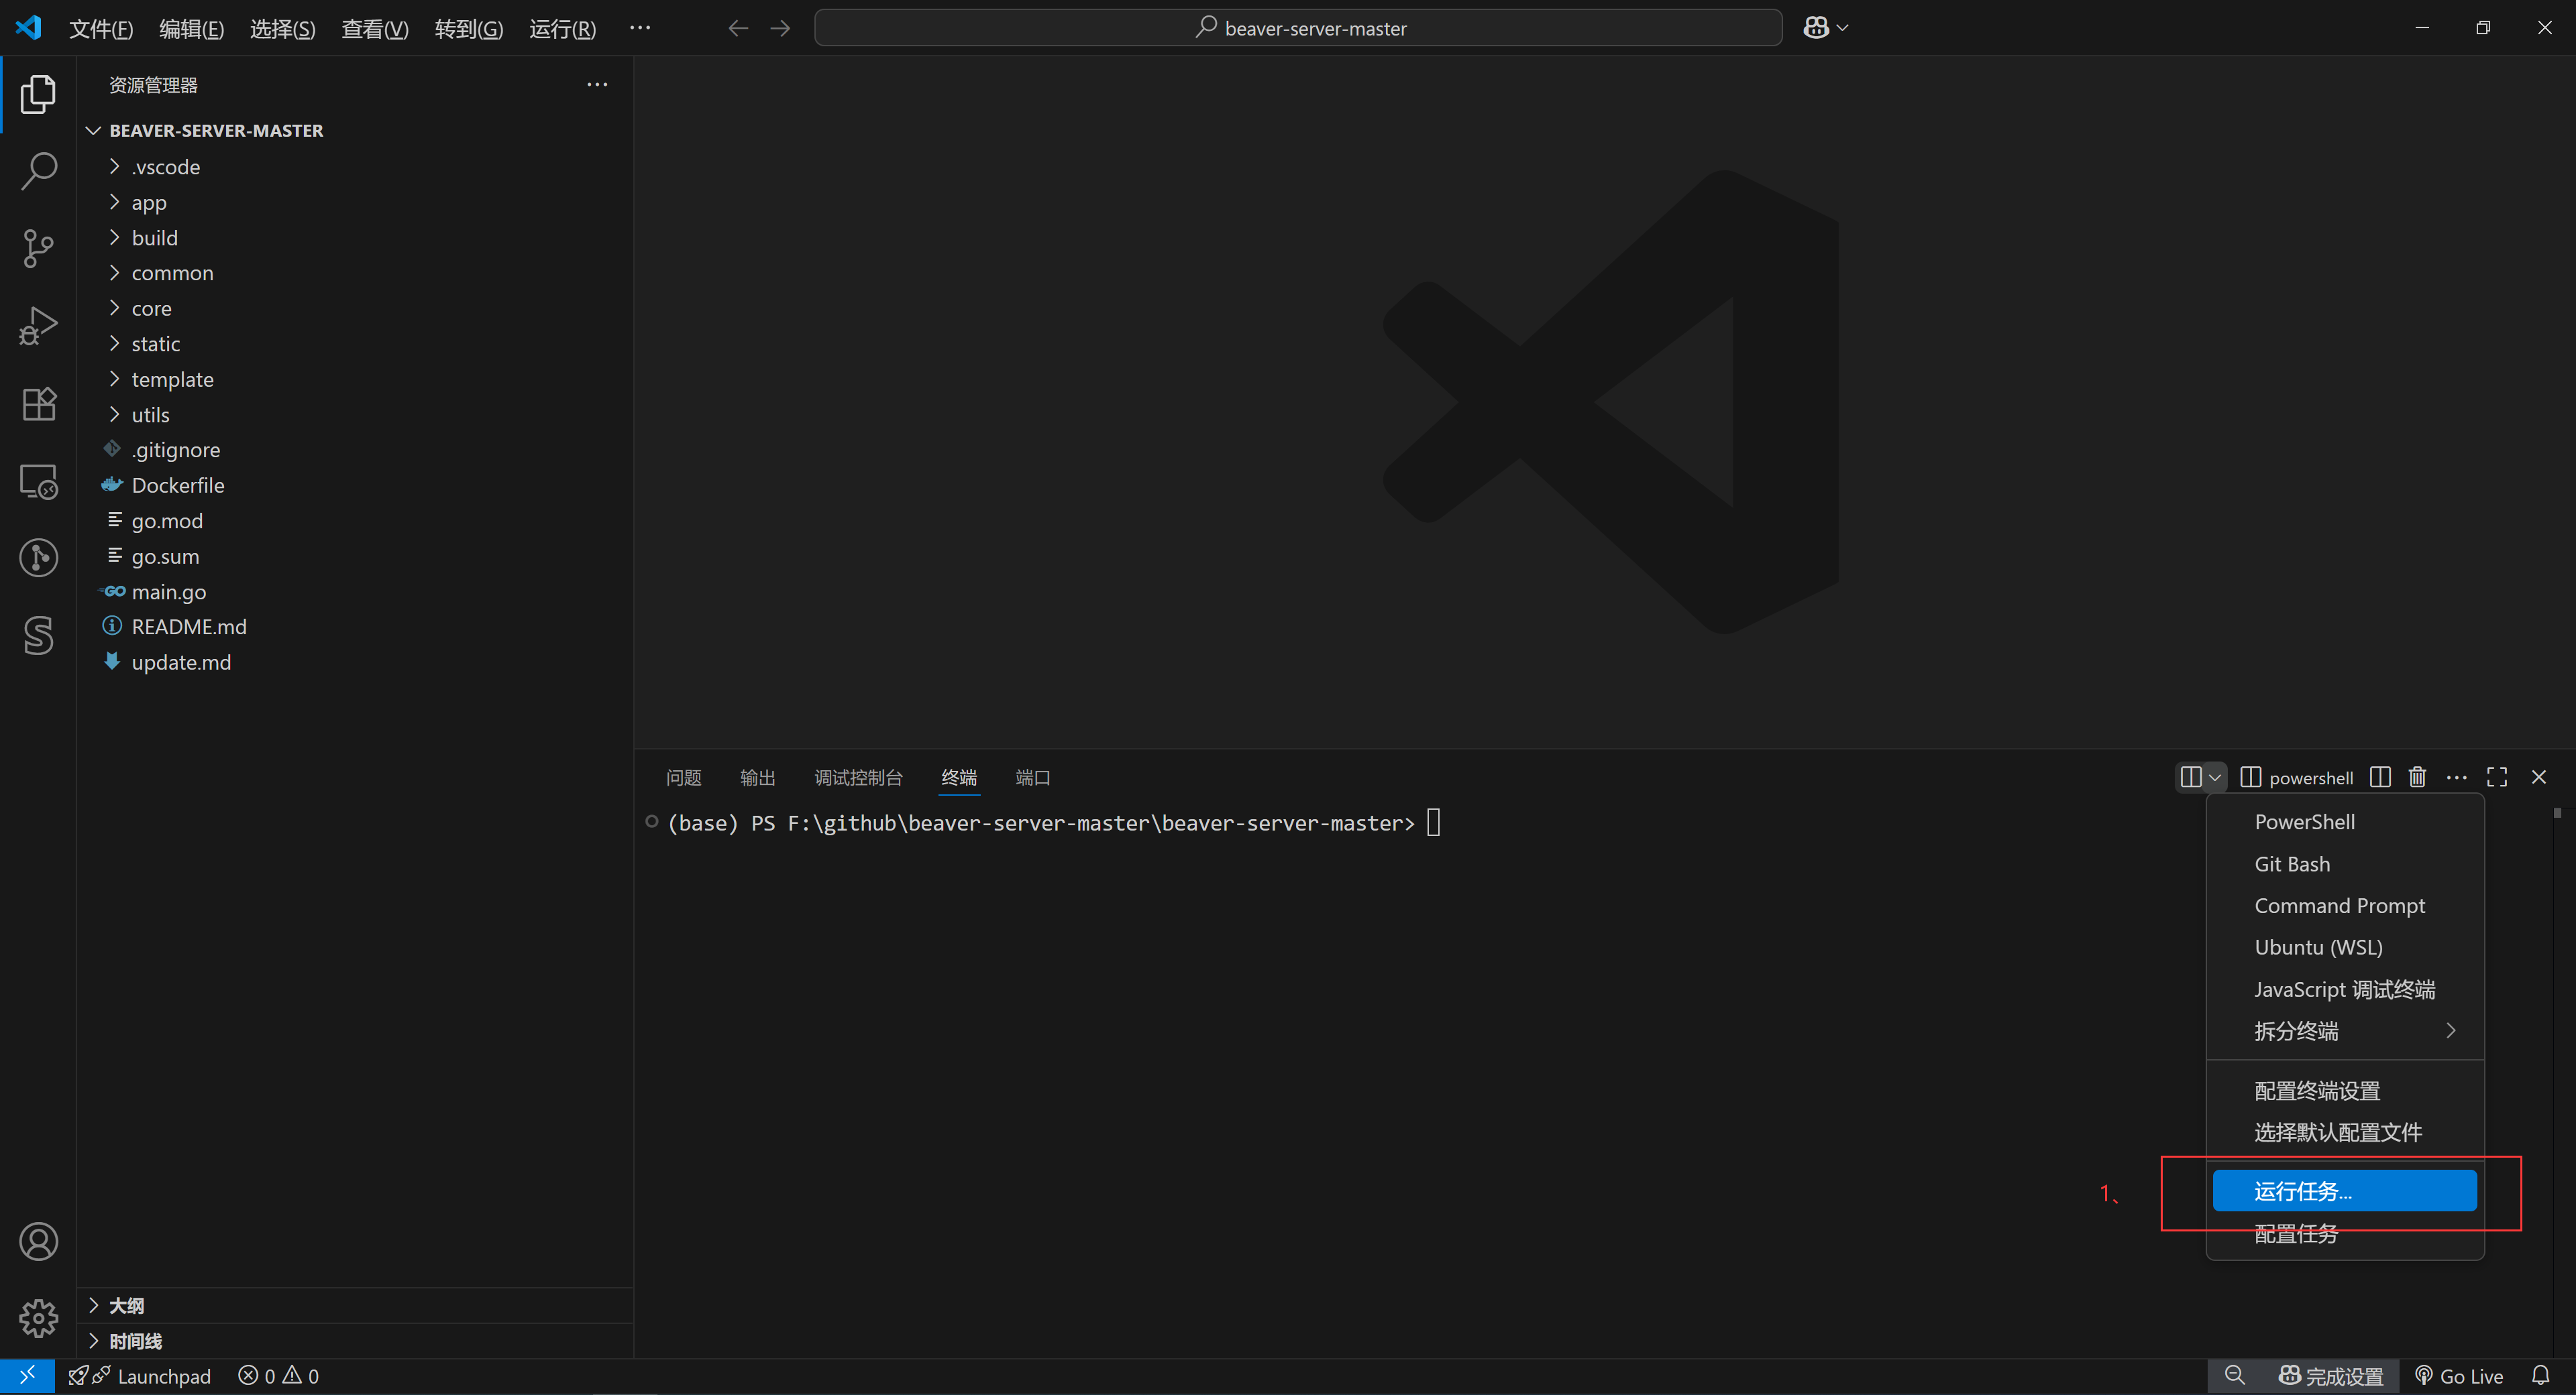Open Run and Debug view icon
2576x1395 pixels.
[x=38, y=326]
